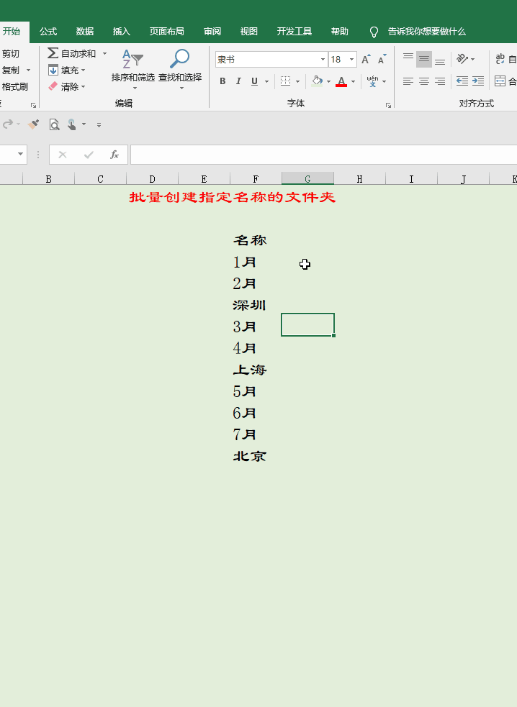Click the increase indent icon

coord(478,81)
